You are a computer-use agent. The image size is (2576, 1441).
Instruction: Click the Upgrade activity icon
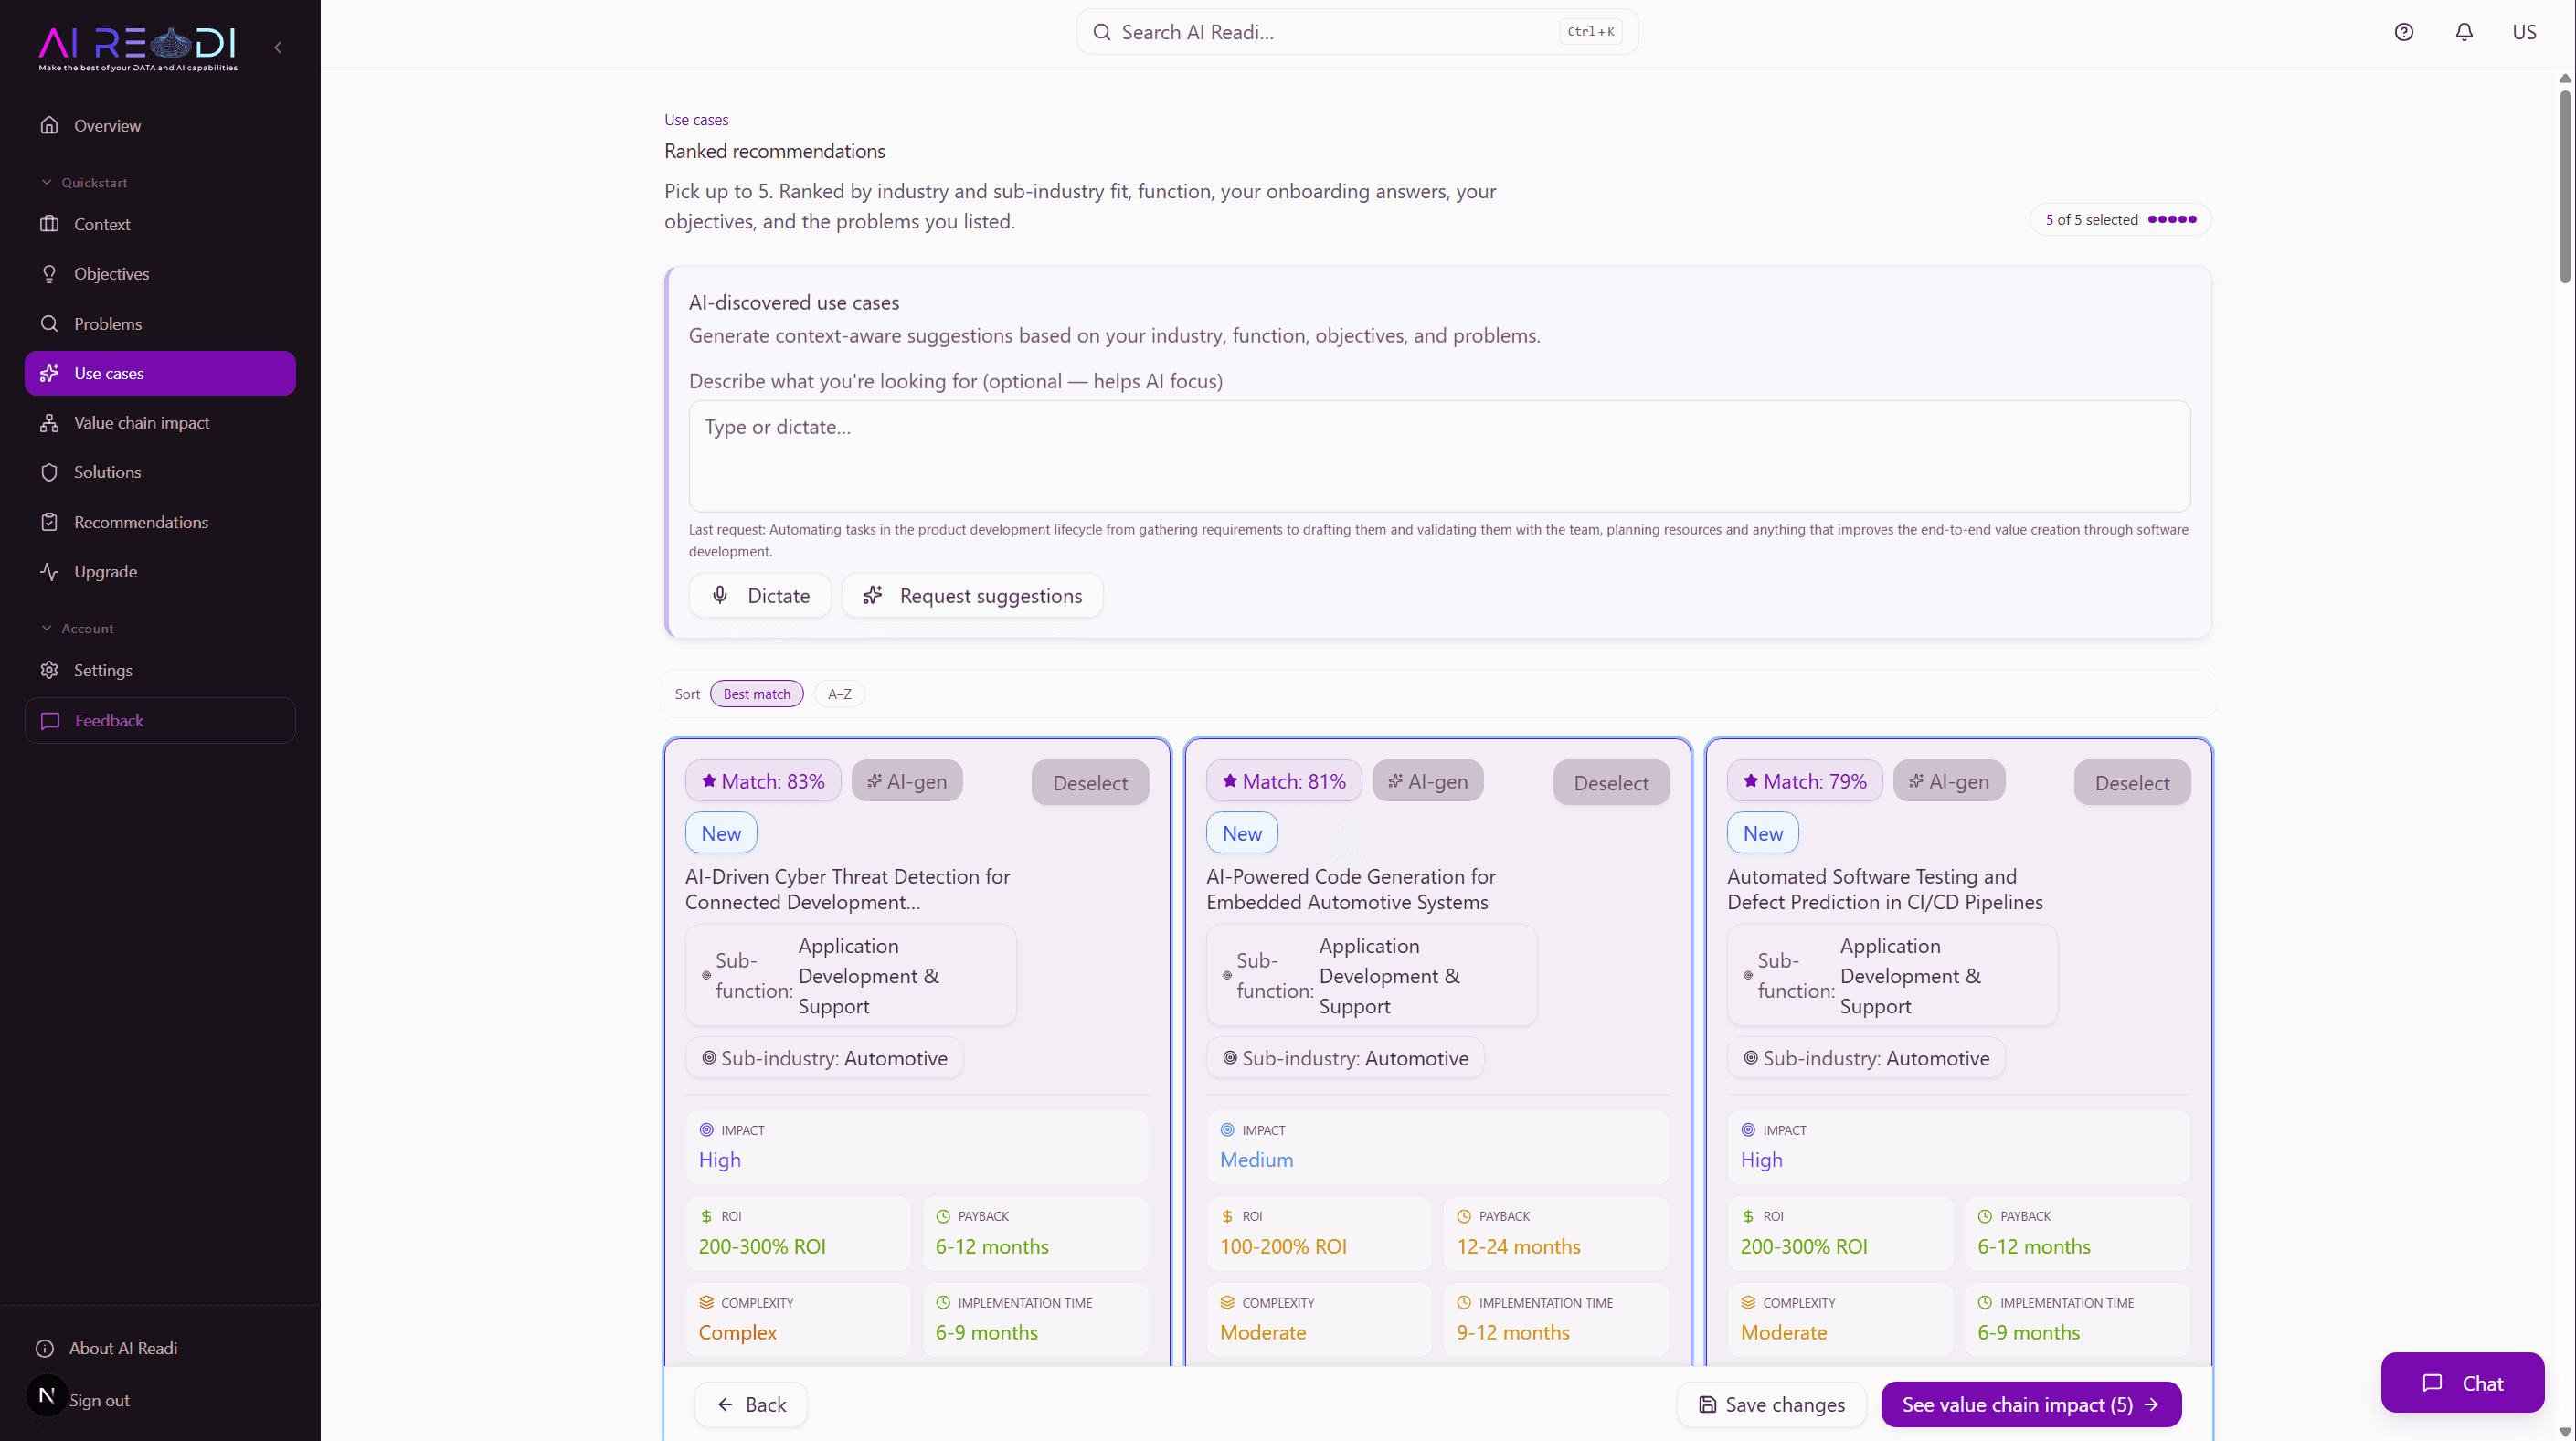(x=49, y=572)
